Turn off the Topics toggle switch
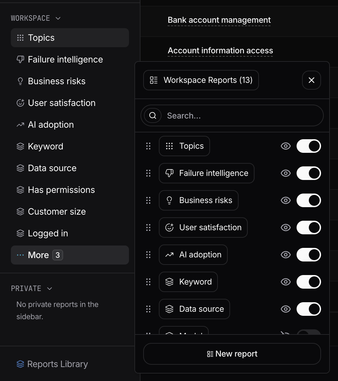This screenshot has height=381, width=338. (x=308, y=146)
